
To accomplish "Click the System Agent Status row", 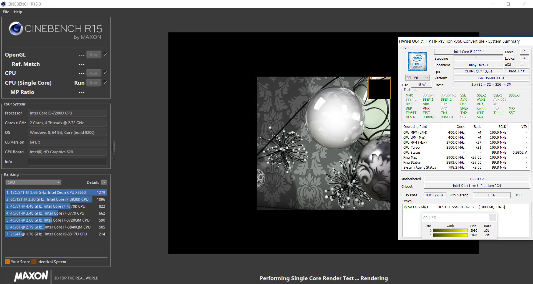I will (465, 168).
